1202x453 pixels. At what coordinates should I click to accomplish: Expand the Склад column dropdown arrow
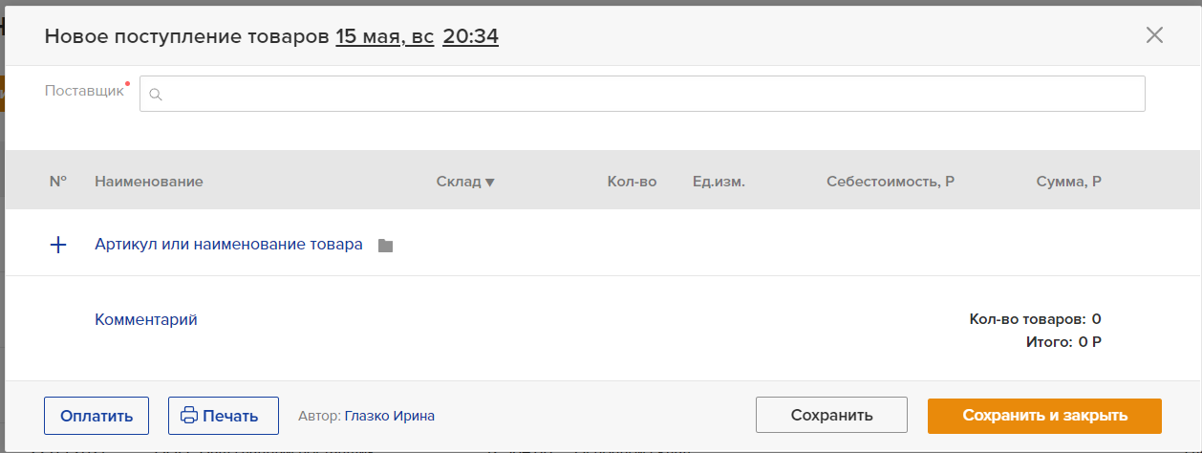(490, 182)
